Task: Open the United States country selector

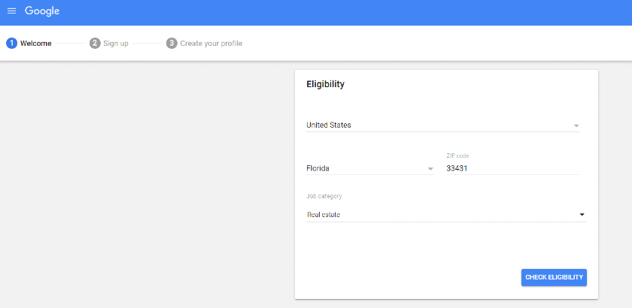Action: pyautogui.click(x=442, y=125)
